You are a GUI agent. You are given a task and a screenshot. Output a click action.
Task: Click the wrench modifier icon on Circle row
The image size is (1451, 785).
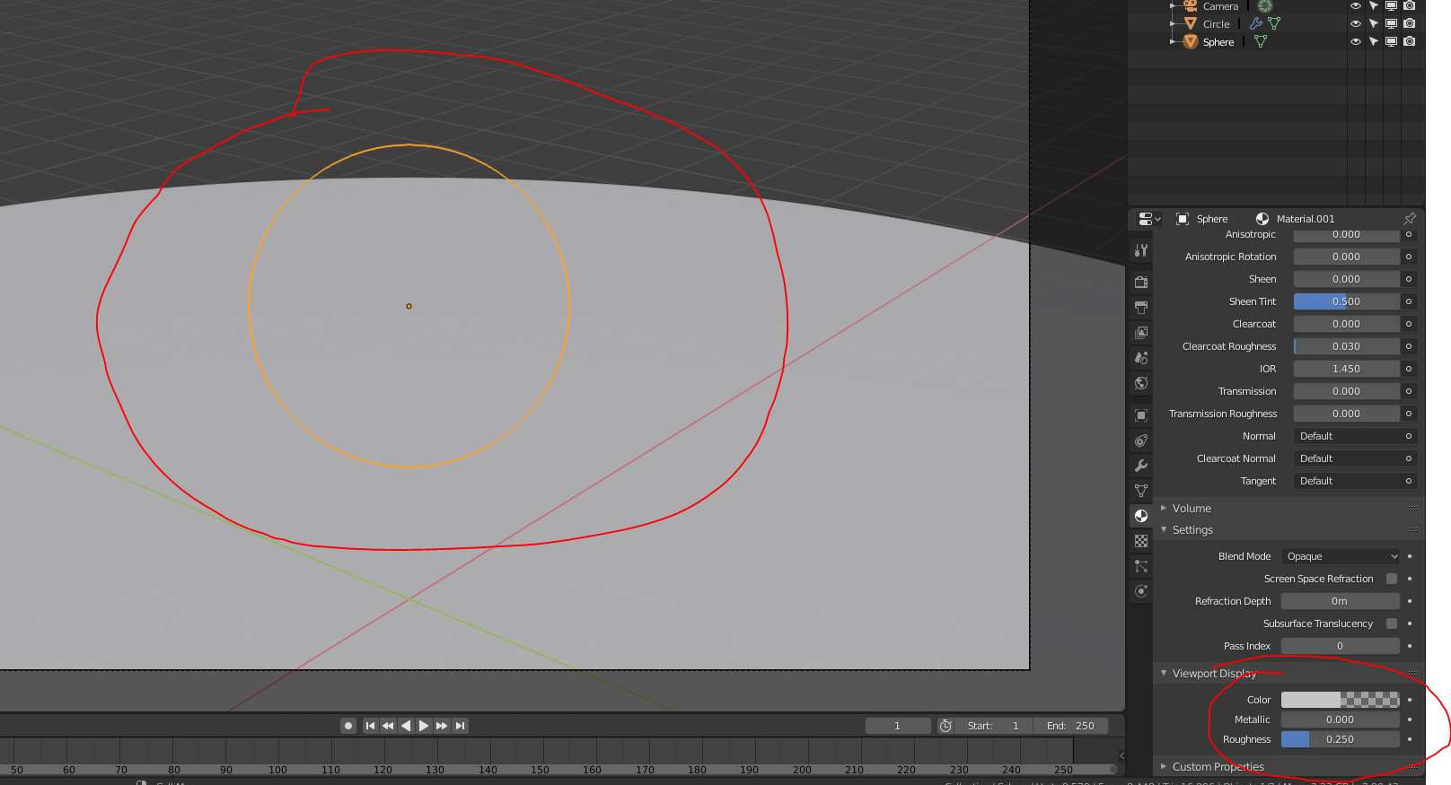1256,24
